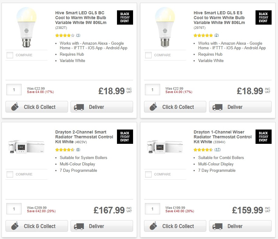Click the truck icon on Hive BC Deliver button

[78, 107]
